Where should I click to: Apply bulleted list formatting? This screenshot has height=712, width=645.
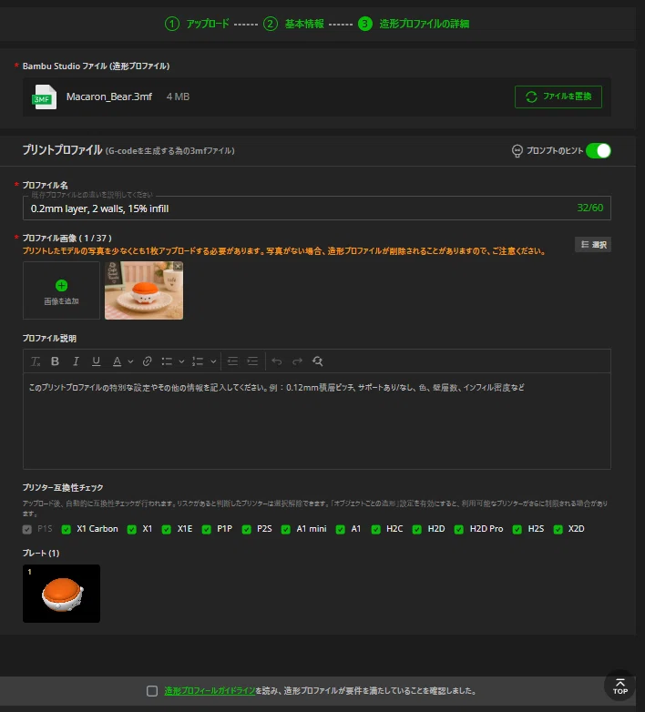pos(167,361)
